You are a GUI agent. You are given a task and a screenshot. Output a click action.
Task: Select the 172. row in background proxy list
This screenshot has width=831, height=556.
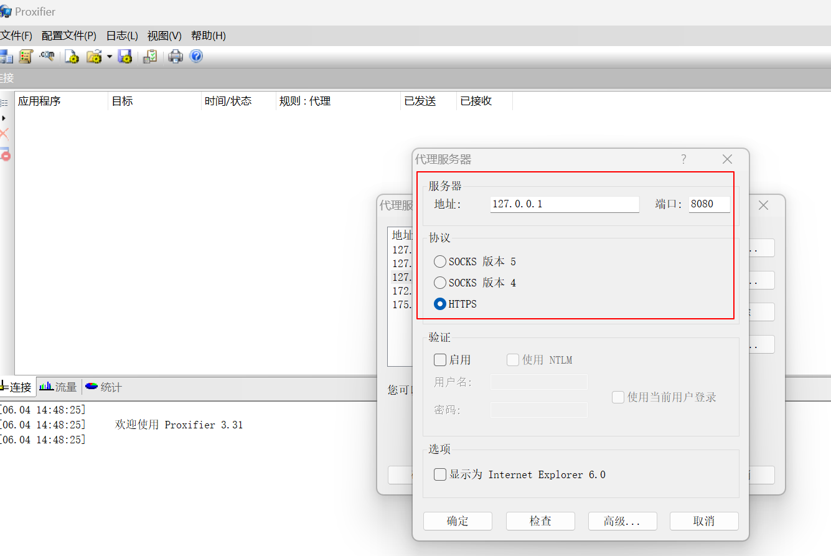click(x=401, y=291)
